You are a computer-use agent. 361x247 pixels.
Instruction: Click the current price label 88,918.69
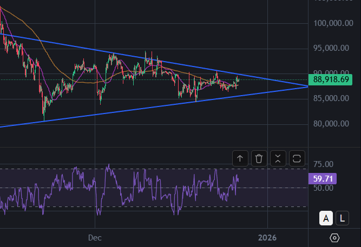tap(330, 80)
